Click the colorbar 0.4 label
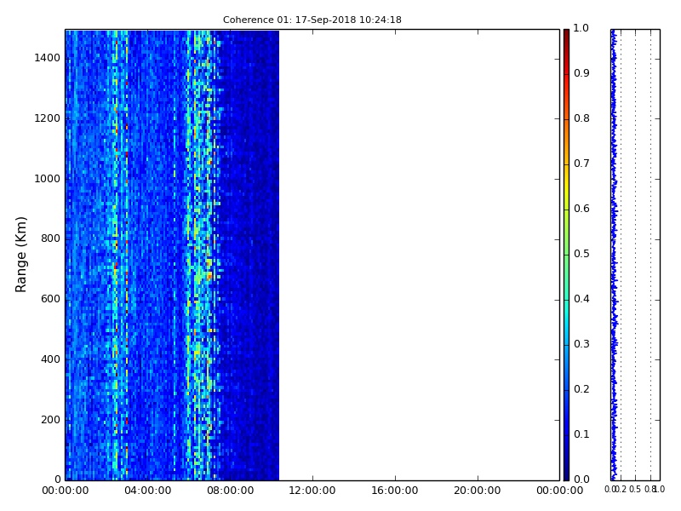This screenshot has width=681, height=511. click(581, 299)
